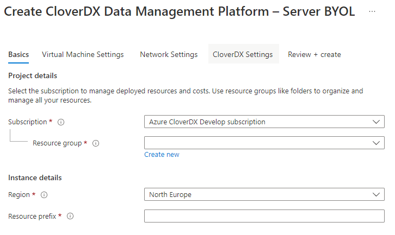The height and width of the screenshot is (235, 395).
Task: Click the Project details section heading
Action: click(x=33, y=75)
